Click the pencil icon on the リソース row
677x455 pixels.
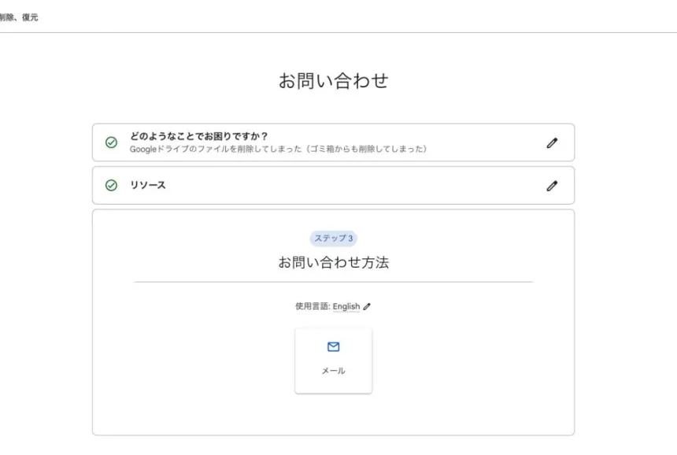(552, 186)
